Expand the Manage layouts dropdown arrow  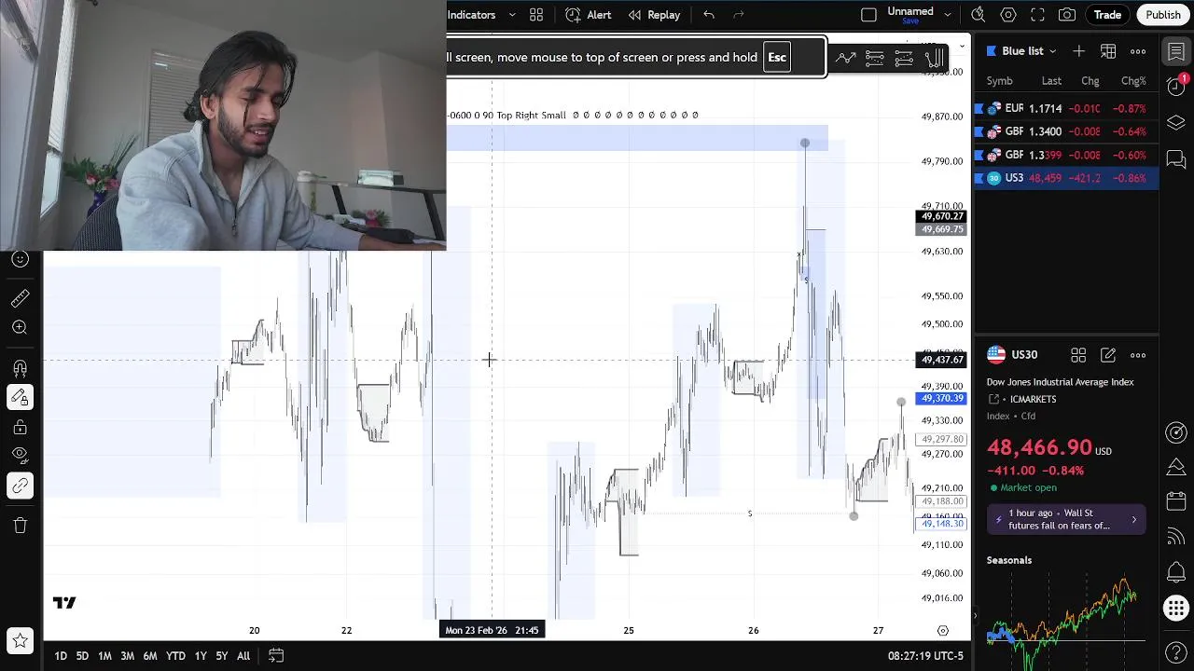pyautogui.click(x=948, y=15)
